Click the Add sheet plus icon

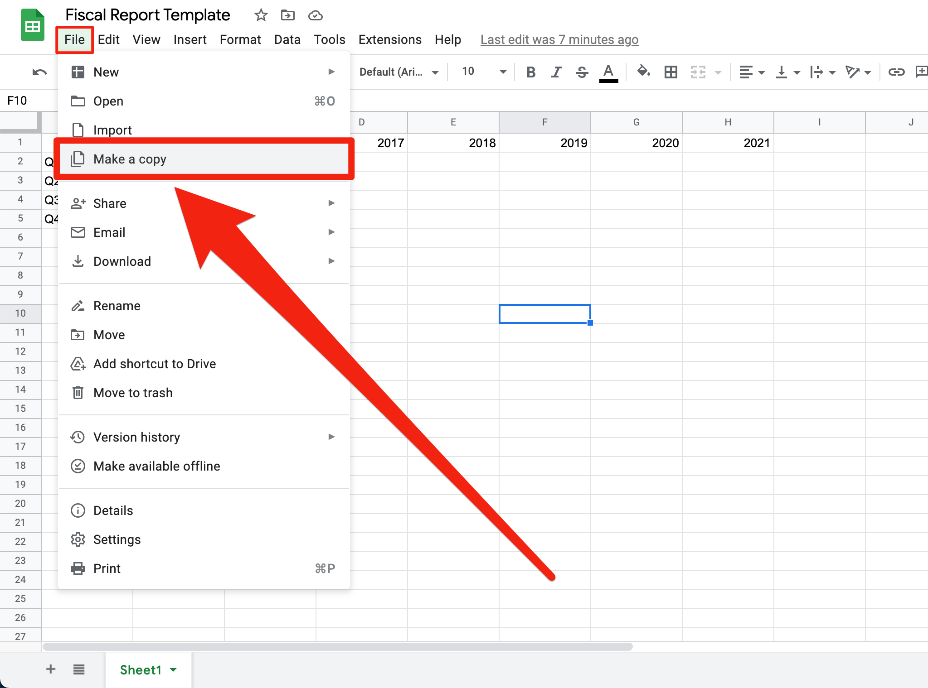51,669
